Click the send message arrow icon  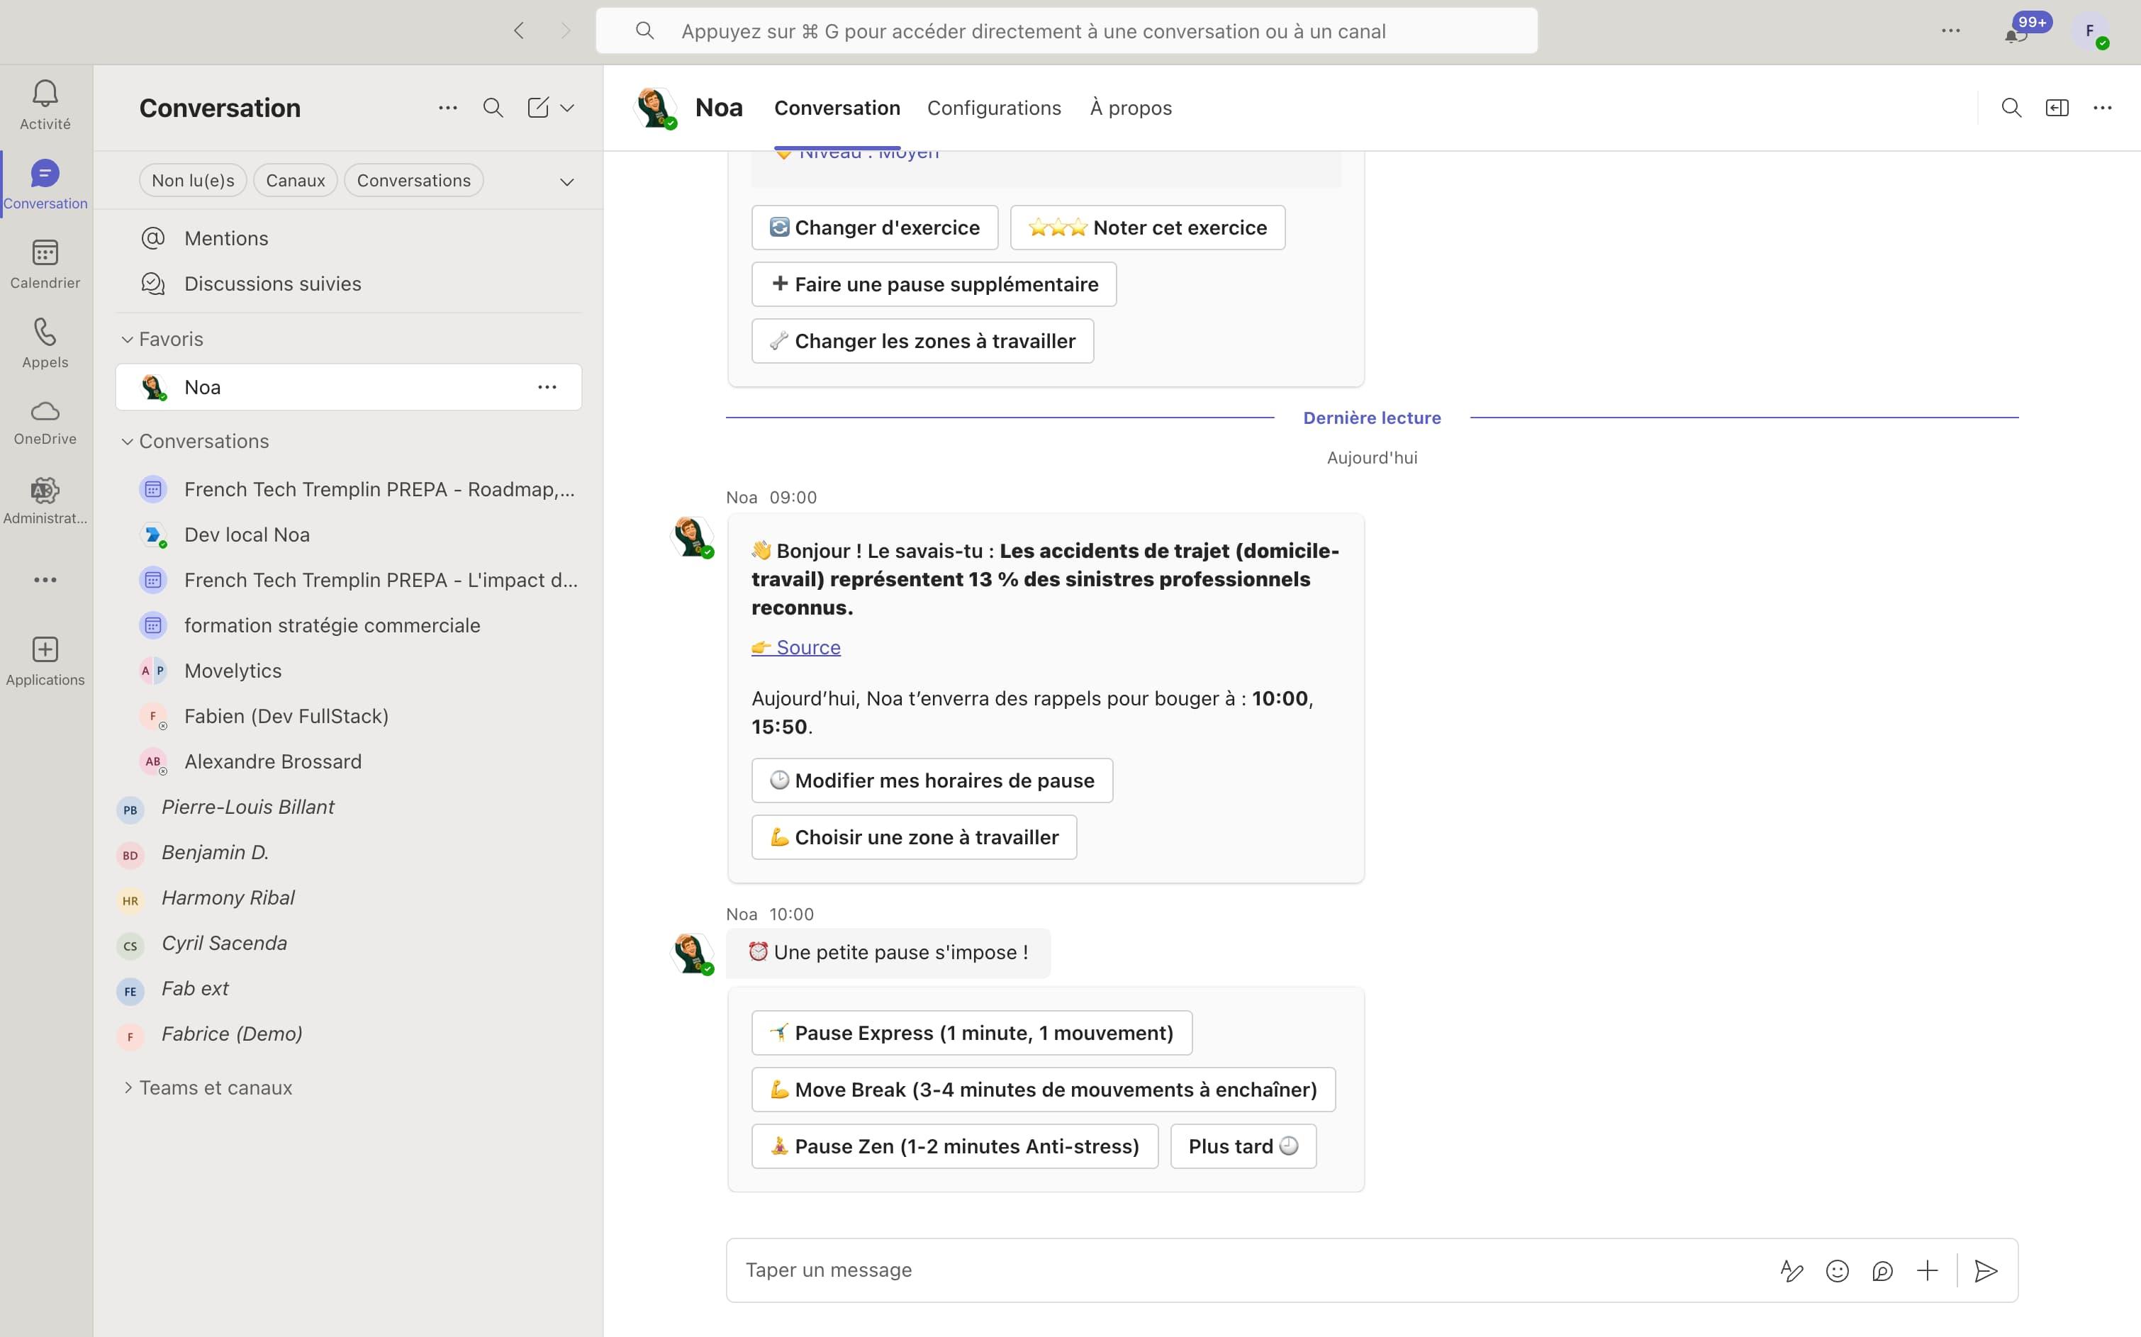coord(1985,1270)
